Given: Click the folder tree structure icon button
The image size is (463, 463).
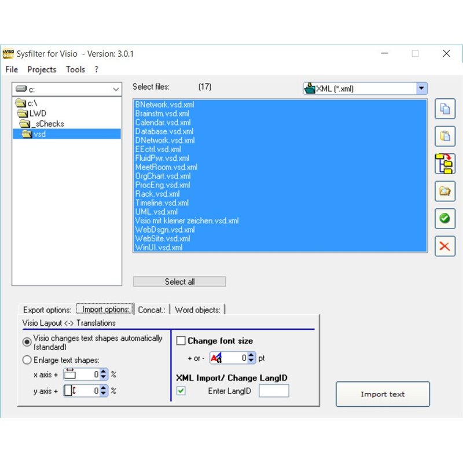Looking at the screenshot, I should pyautogui.click(x=444, y=164).
